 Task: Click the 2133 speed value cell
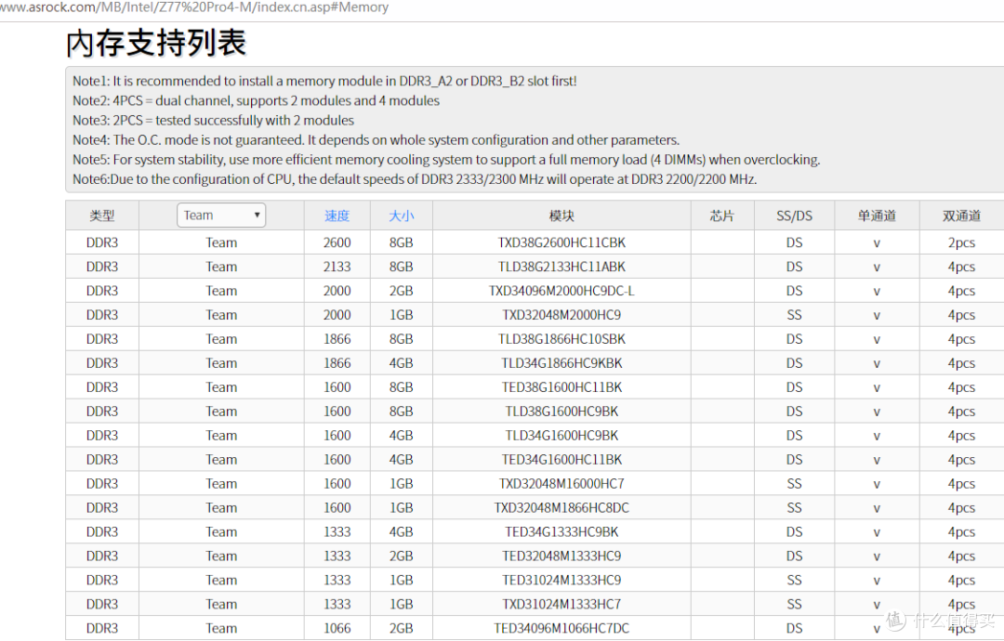[337, 267]
